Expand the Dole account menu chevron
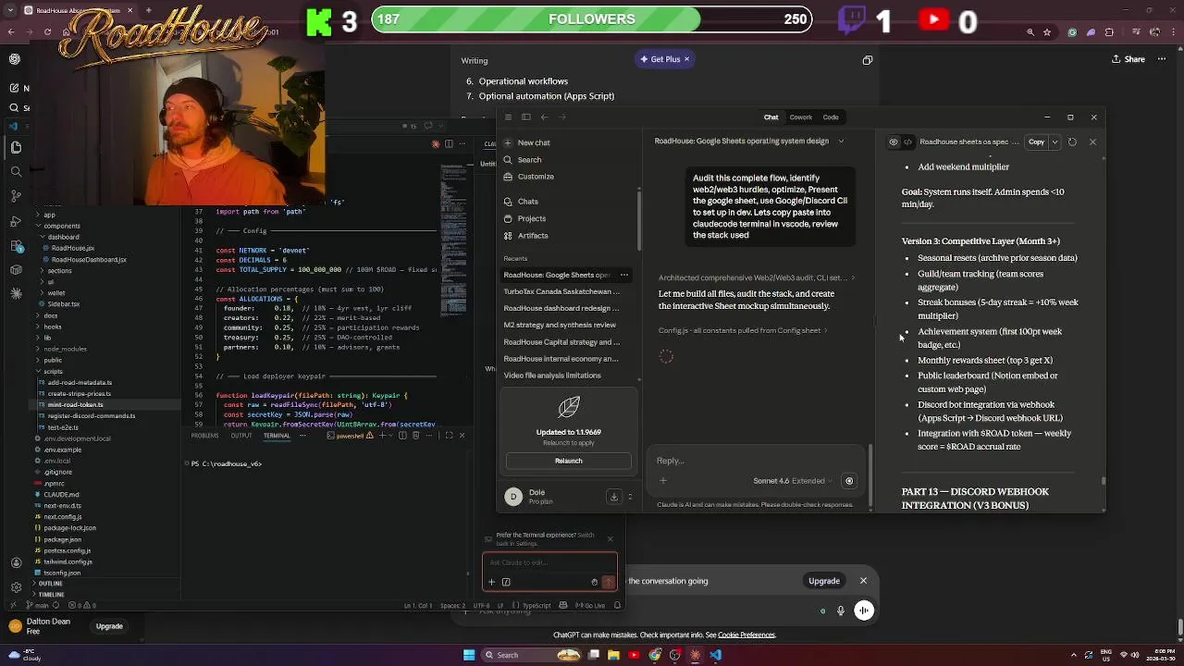 point(630,497)
